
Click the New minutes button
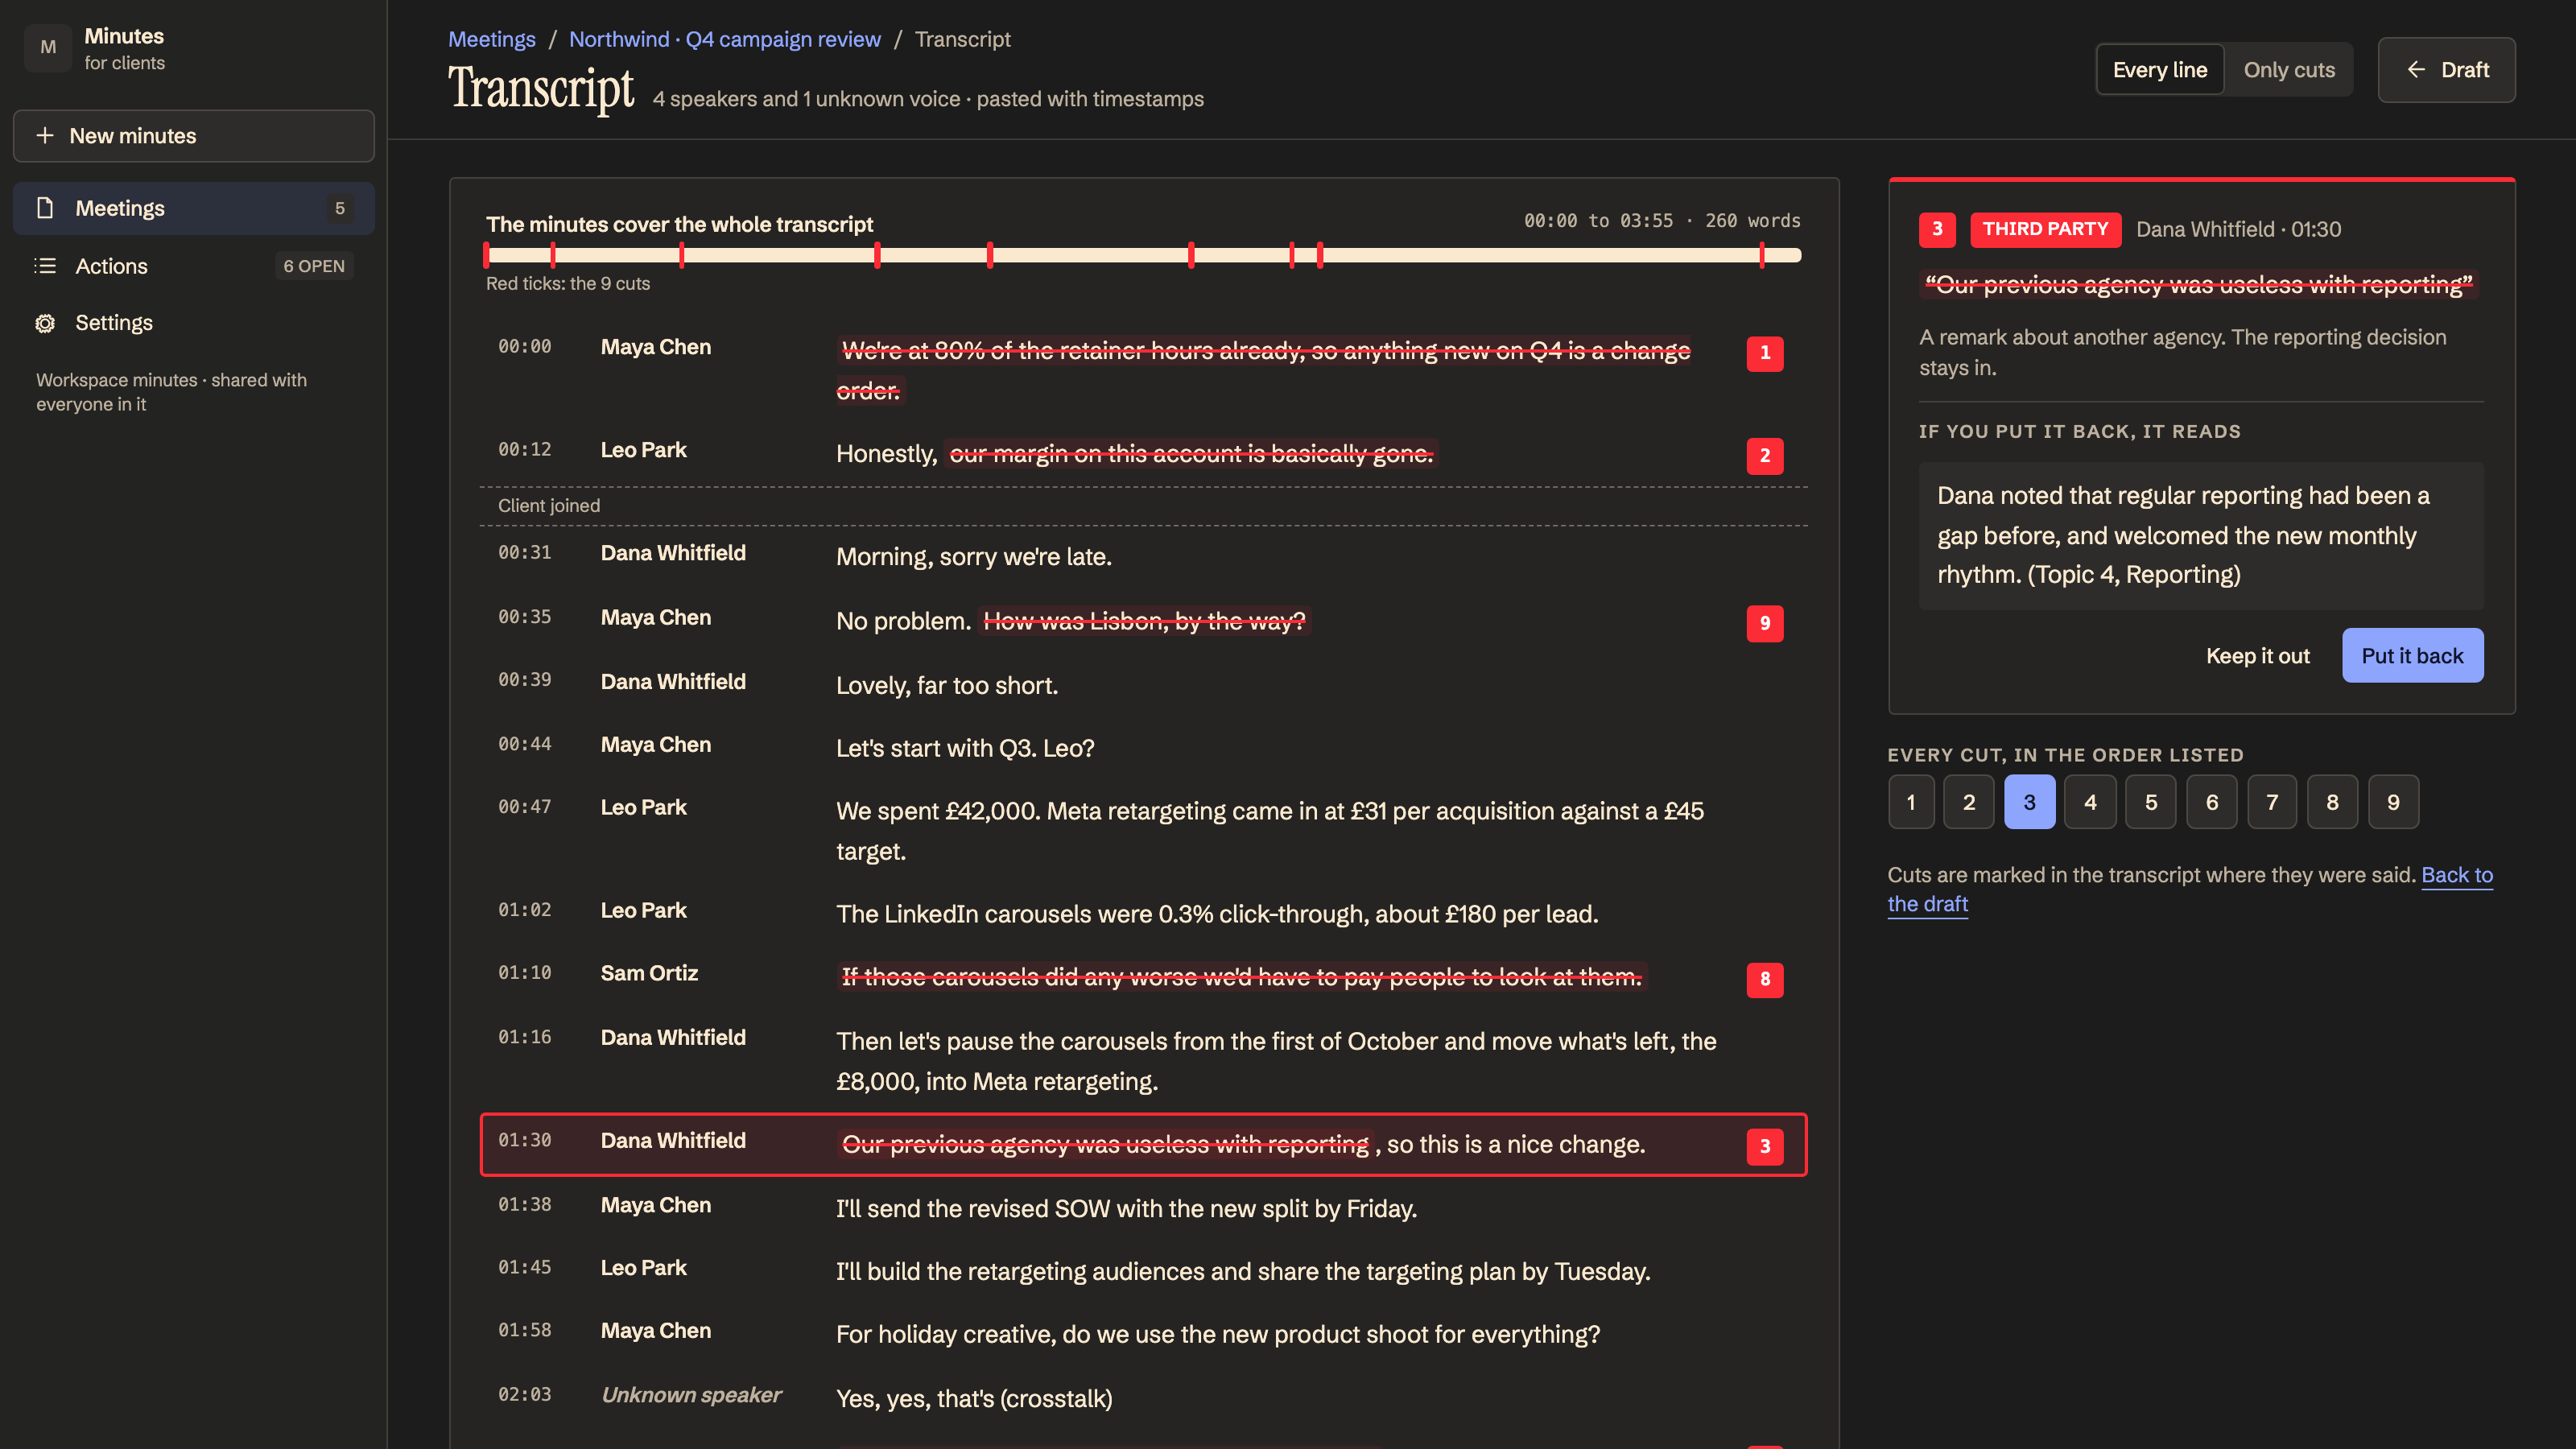(194, 135)
